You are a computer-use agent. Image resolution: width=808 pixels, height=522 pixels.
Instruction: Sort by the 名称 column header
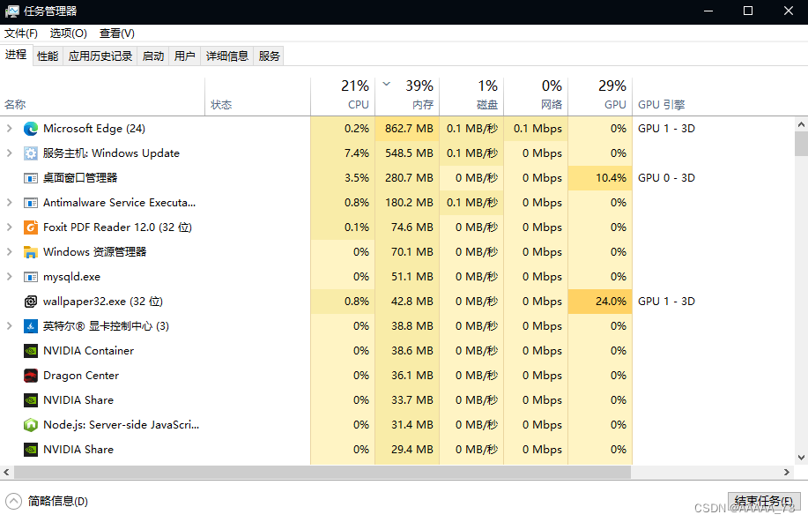103,96
